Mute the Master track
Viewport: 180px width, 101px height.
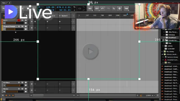26,89
